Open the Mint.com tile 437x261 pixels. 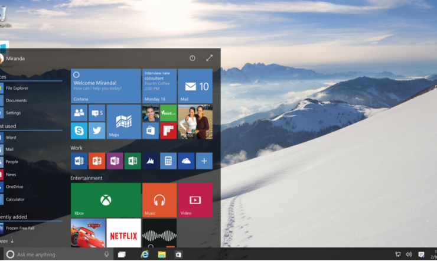[168, 113]
